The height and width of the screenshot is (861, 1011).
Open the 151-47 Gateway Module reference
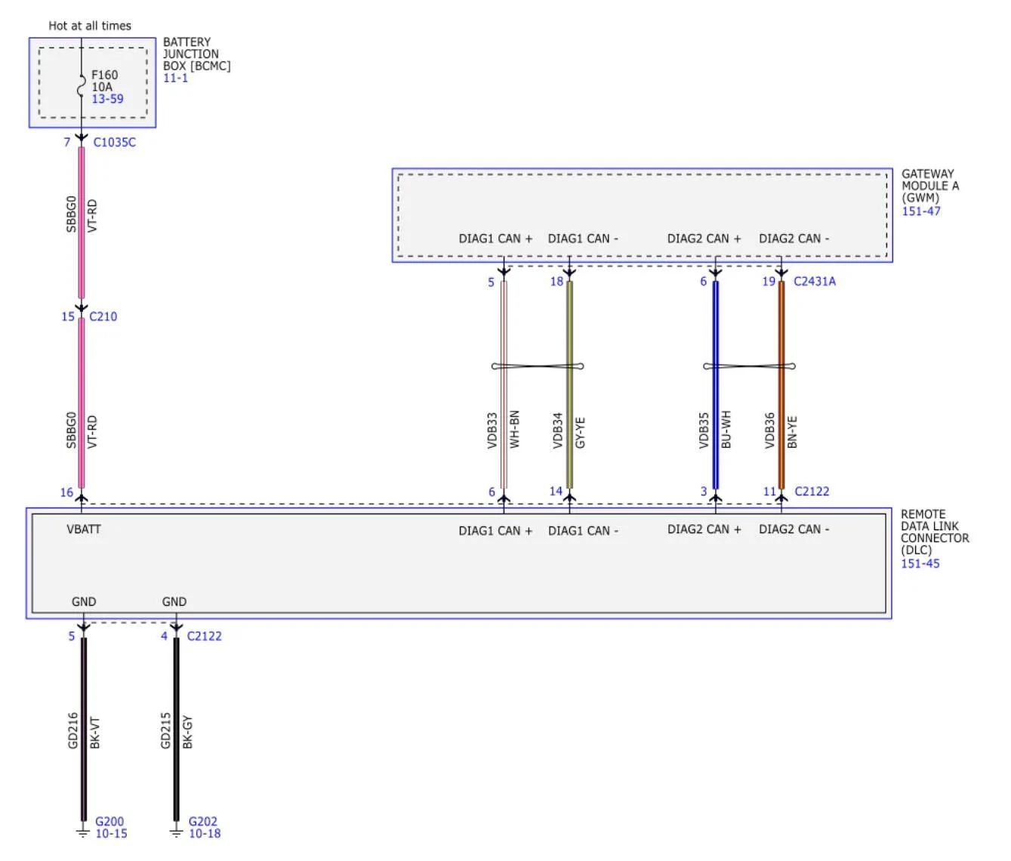pos(921,211)
